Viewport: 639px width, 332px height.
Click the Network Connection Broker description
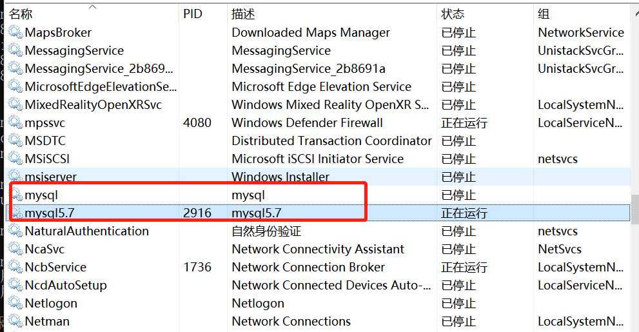click(x=308, y=267)
